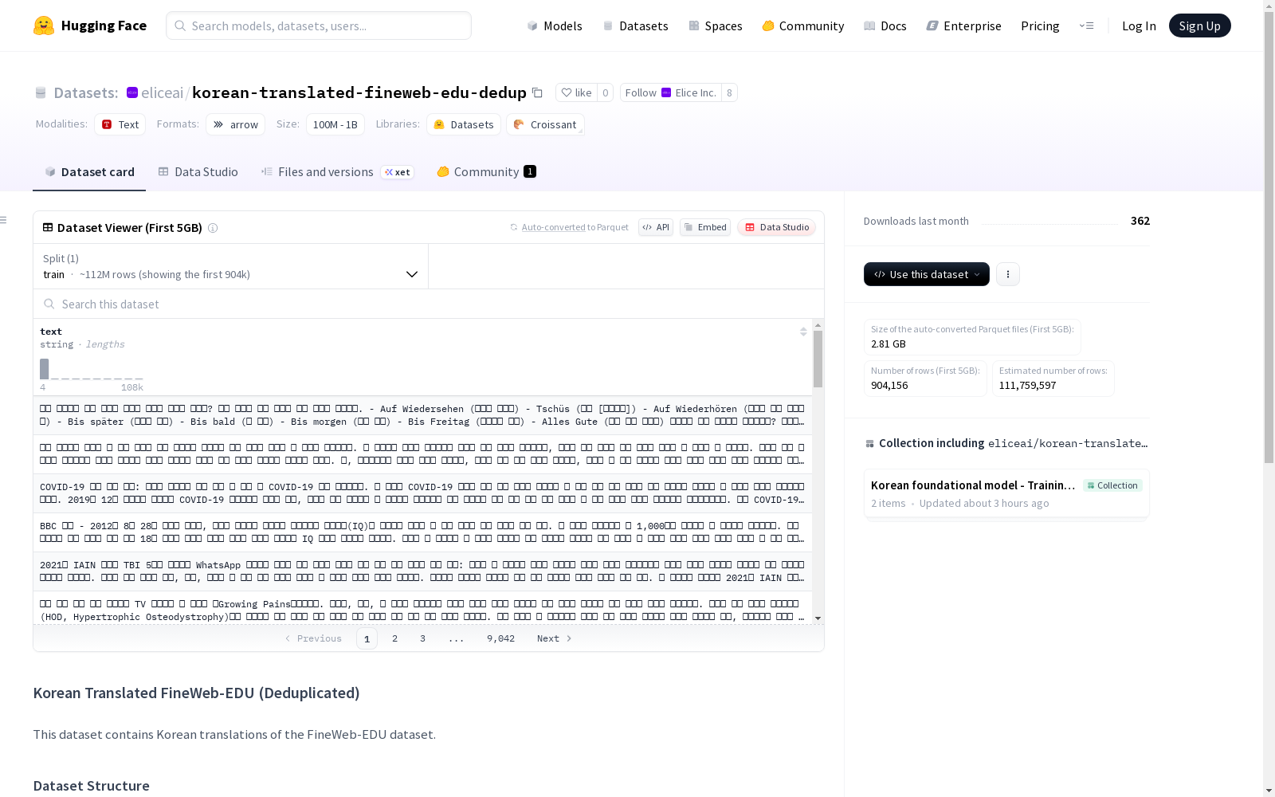
Task: Open Data Studio from the viewer header
Action: 777,227
